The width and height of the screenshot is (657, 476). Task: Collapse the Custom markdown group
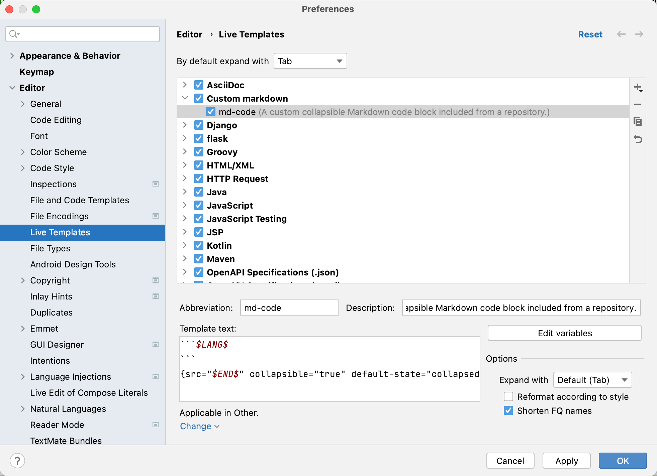[185, 99]
